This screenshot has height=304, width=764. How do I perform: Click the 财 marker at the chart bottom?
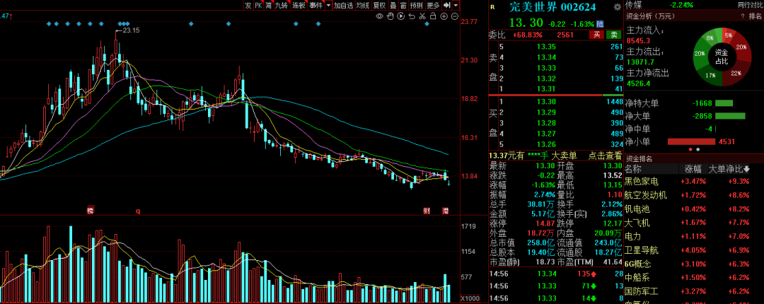click(x=427, y=211)
